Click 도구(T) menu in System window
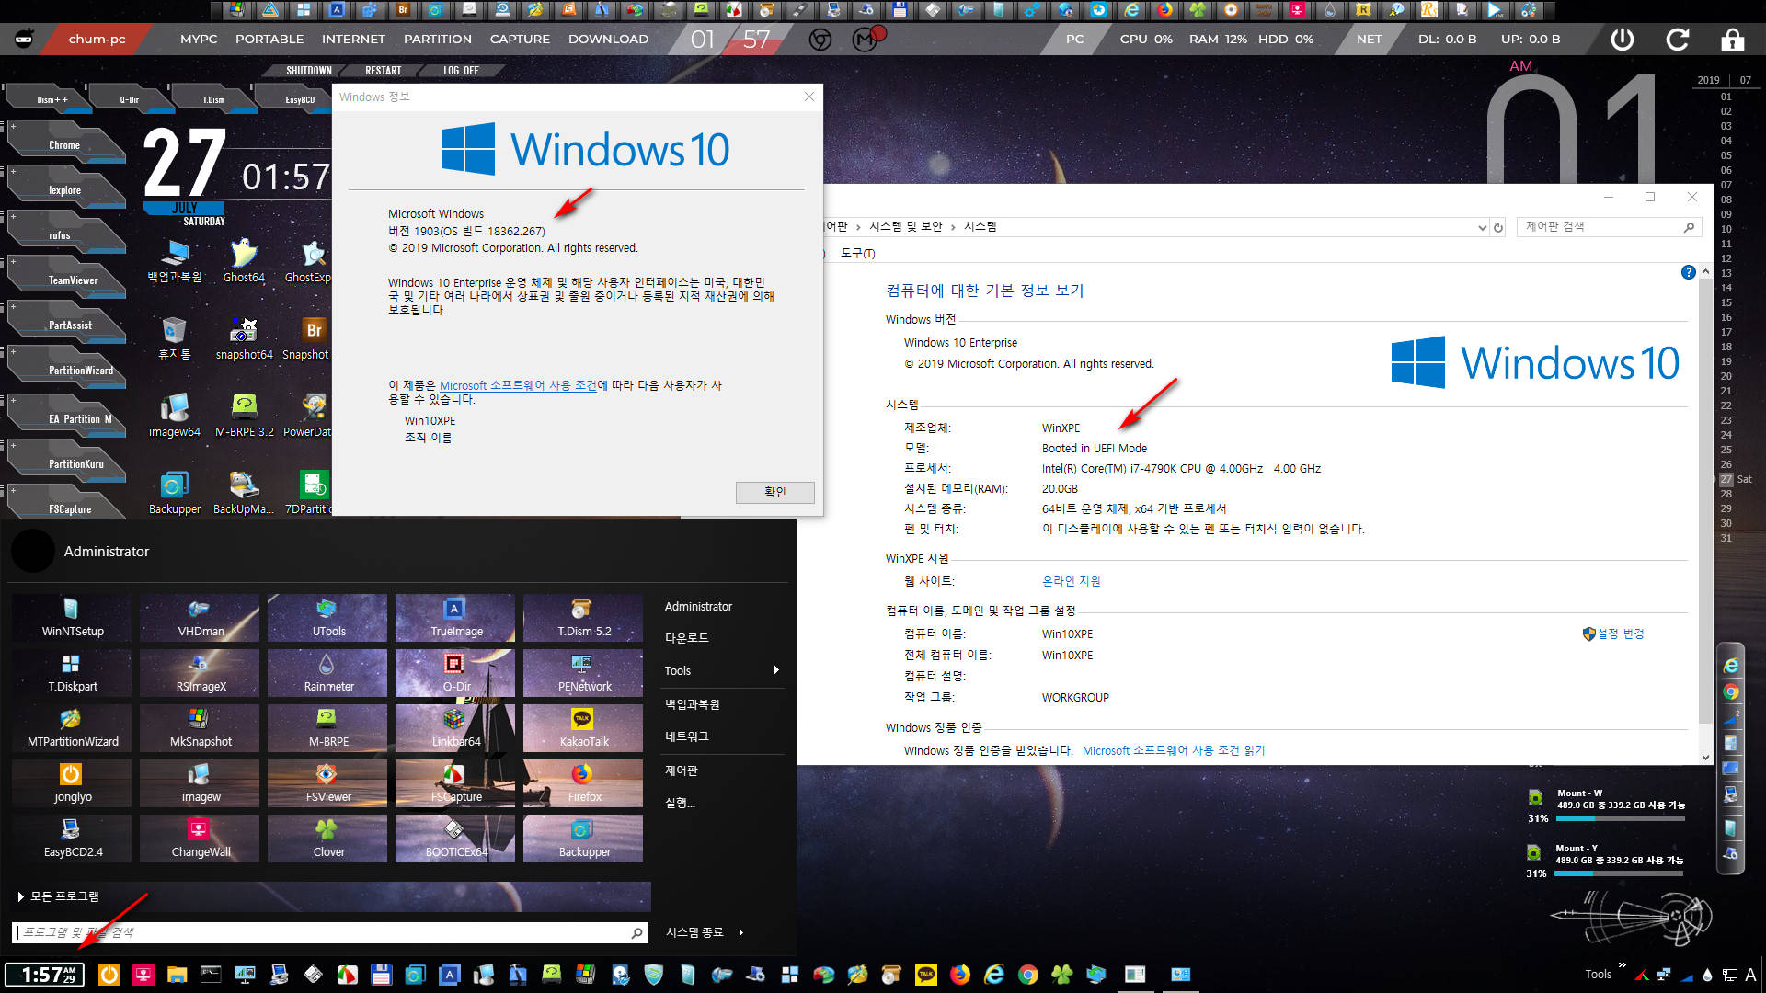The image size is (1766, 993). click(x=857, y=254)
